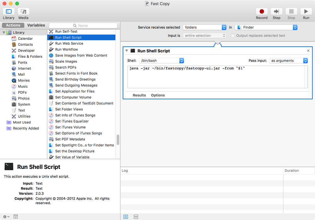This screenshot has width=315, height=220.
Task: Select the Run Shell Script action
Action: pos(81,38)
